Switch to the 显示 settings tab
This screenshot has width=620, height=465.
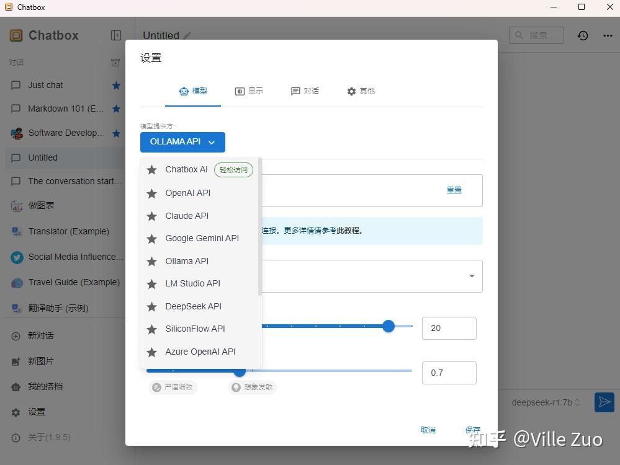pos(249,91)
